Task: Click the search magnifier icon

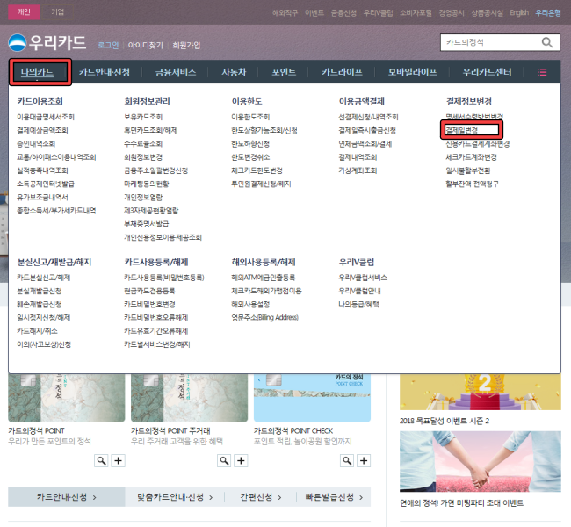Action: point(546,42)
